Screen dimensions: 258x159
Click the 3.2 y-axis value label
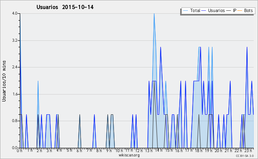point(15,40)
